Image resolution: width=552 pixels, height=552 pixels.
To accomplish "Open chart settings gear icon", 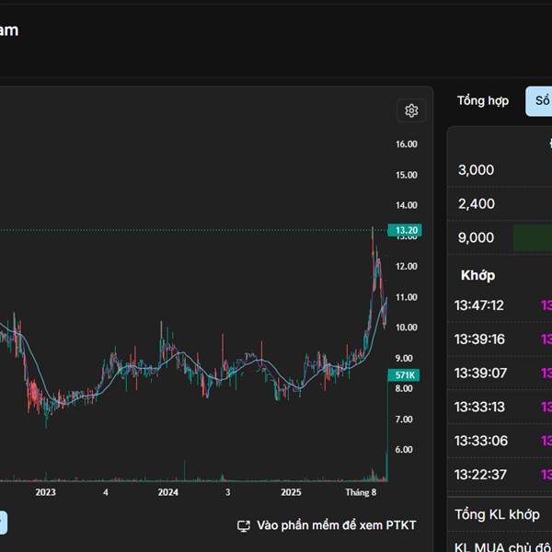I will coord(411,110).
